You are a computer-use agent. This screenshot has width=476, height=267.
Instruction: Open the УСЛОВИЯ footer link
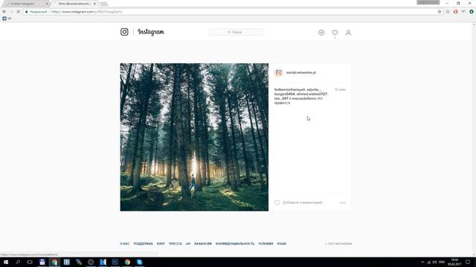266,244
